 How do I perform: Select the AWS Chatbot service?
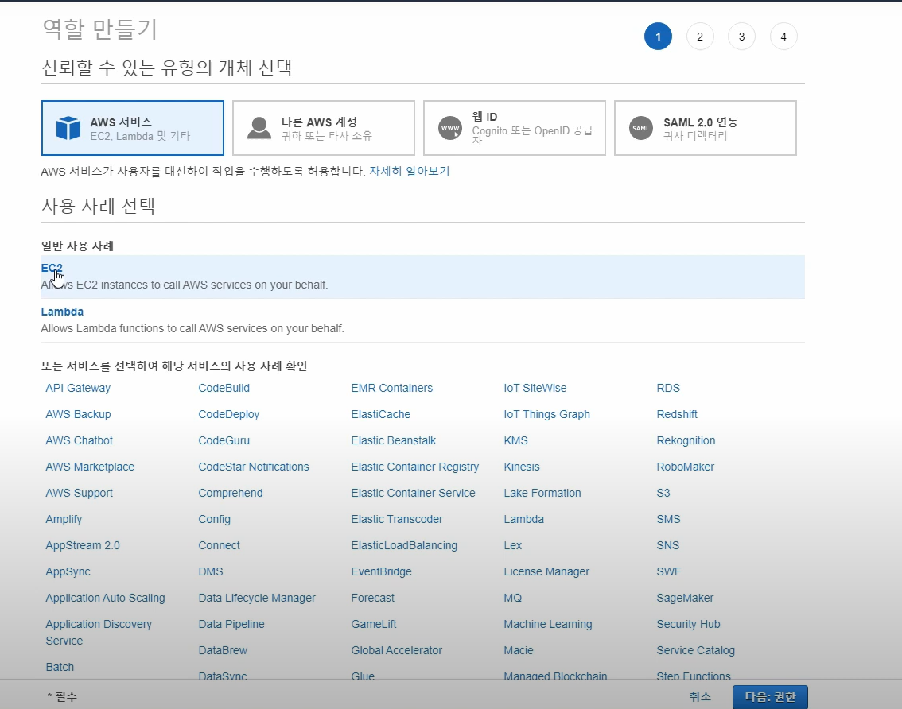point(80,440)
